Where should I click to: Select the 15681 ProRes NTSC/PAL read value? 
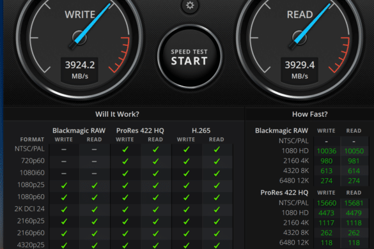click(354, 203)
